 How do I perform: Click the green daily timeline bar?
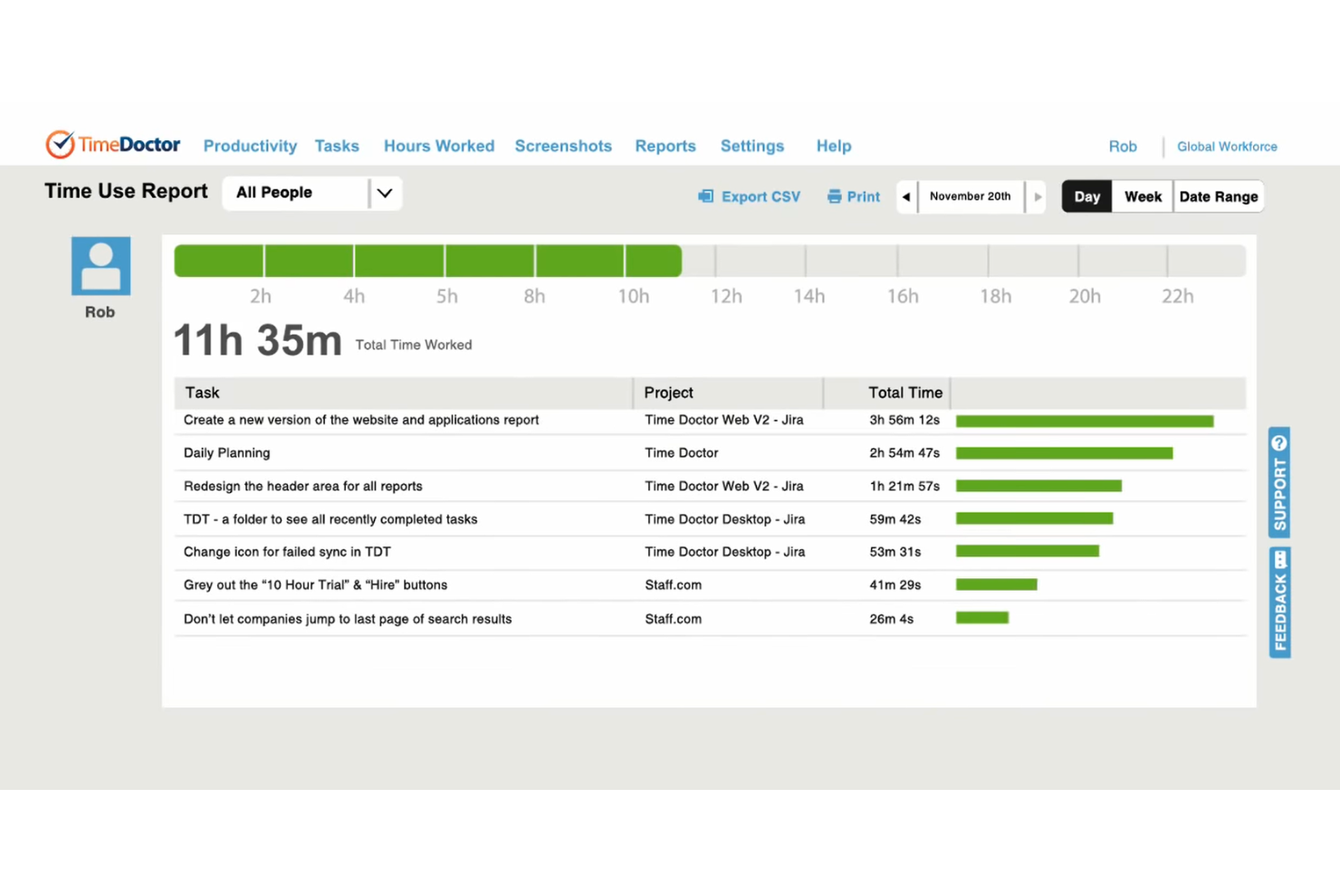click(427, 261)
